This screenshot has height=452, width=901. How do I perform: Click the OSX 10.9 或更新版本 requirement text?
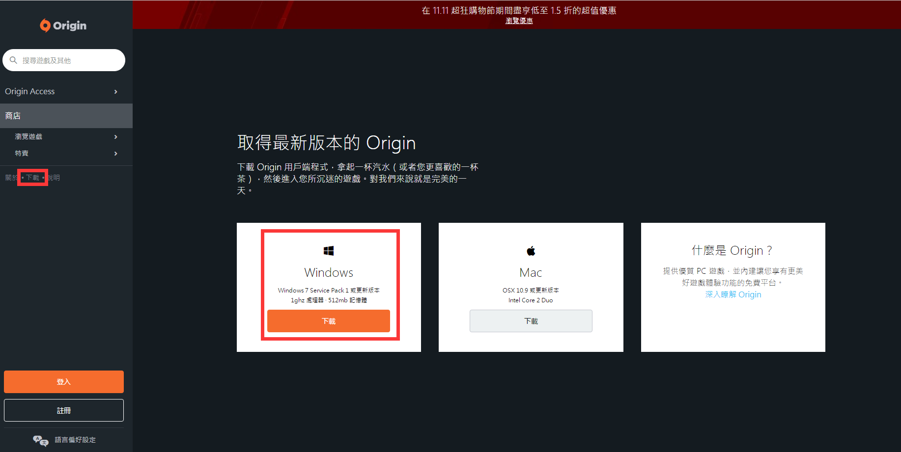click(x=531, y=291)
